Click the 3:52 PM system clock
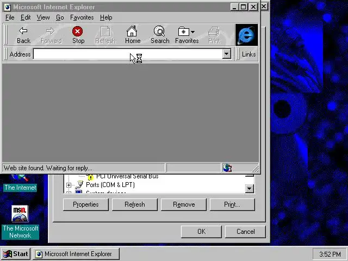The image size is (348, 261). [330, 254]
